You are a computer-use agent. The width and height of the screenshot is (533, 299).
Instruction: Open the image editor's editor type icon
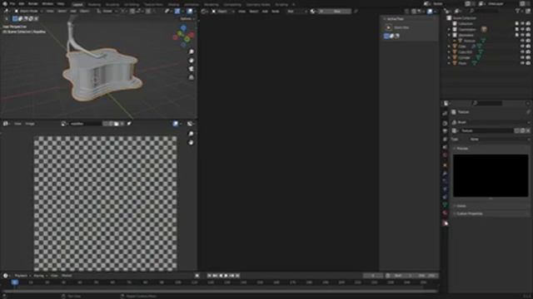6,124
